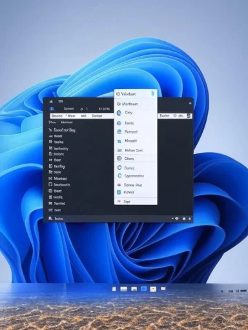The image size is (248, 330).
Task: Click the chat bubbles icon in the popup menu
Action: tap(119, 141)
